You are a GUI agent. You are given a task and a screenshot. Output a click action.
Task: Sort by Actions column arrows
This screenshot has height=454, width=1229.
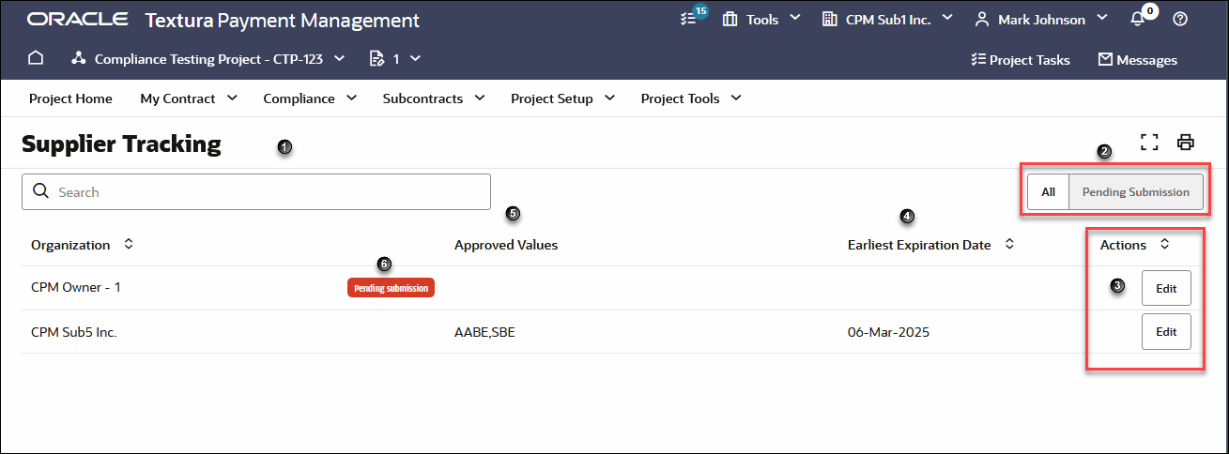1164,244
